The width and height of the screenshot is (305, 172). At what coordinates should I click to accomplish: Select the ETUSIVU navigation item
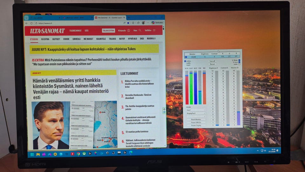34,39
